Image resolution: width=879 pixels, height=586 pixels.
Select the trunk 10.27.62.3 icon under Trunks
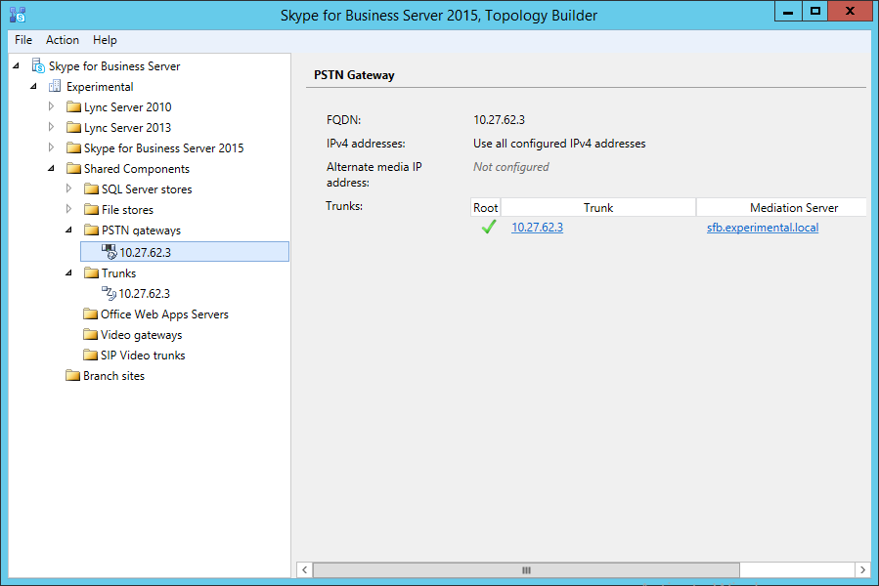click(x=109, y=293)
